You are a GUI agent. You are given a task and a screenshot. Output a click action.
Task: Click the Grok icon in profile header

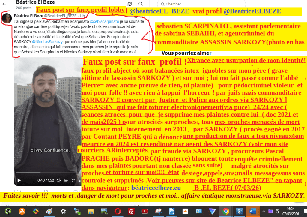point(130,4)
